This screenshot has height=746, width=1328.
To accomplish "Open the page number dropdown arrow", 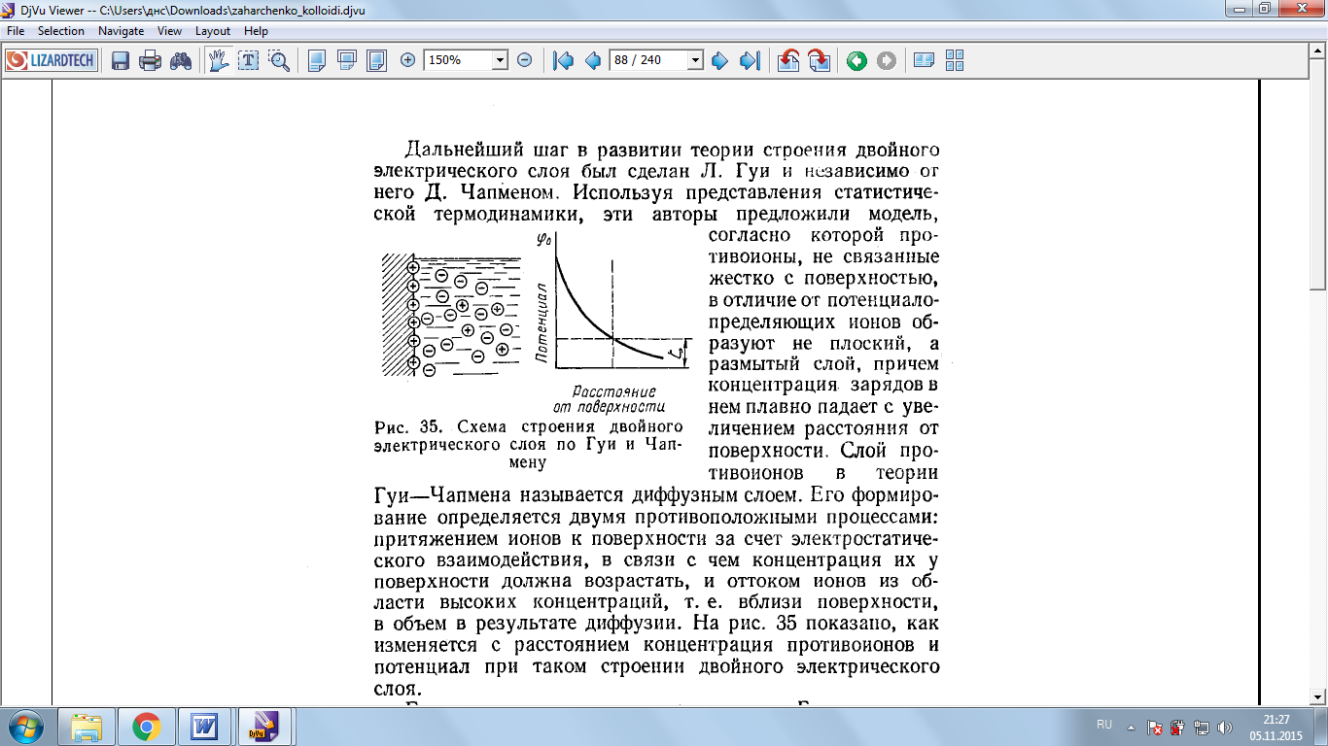I will 695,60.
